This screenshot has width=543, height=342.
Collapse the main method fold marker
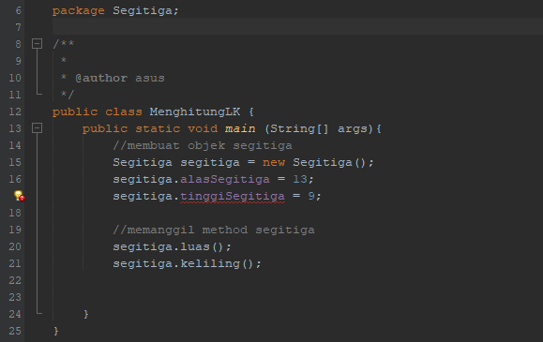(38, 128)
